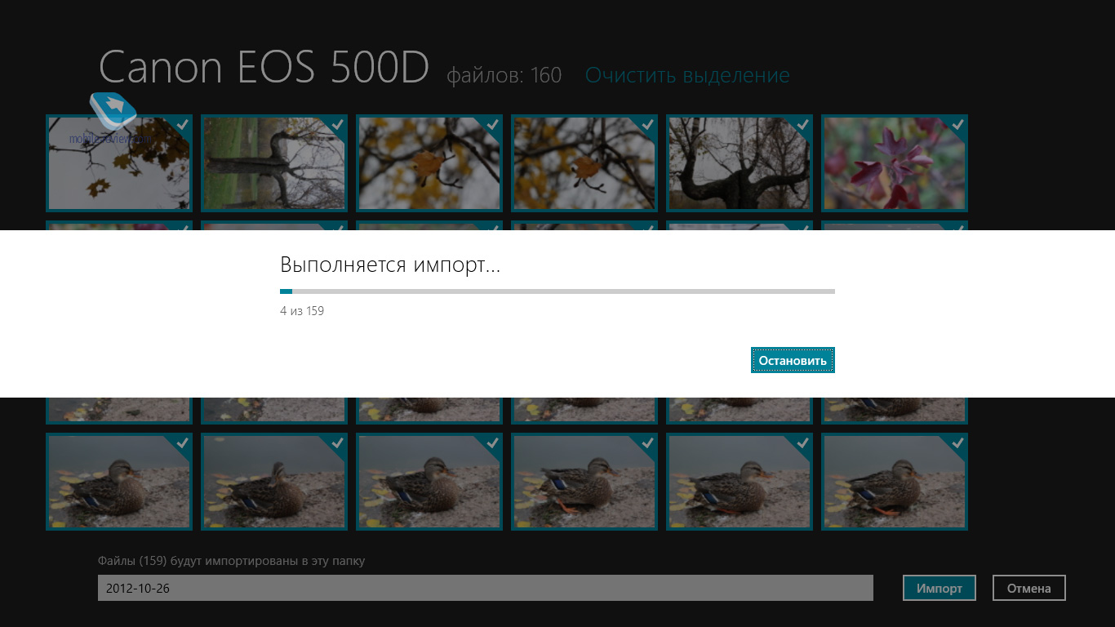Image resolution: width=1115 pixels, height=627 pixels.
Task: Uncheck the checkmark on red-purple leaves photo
Action: click(958, 124)
